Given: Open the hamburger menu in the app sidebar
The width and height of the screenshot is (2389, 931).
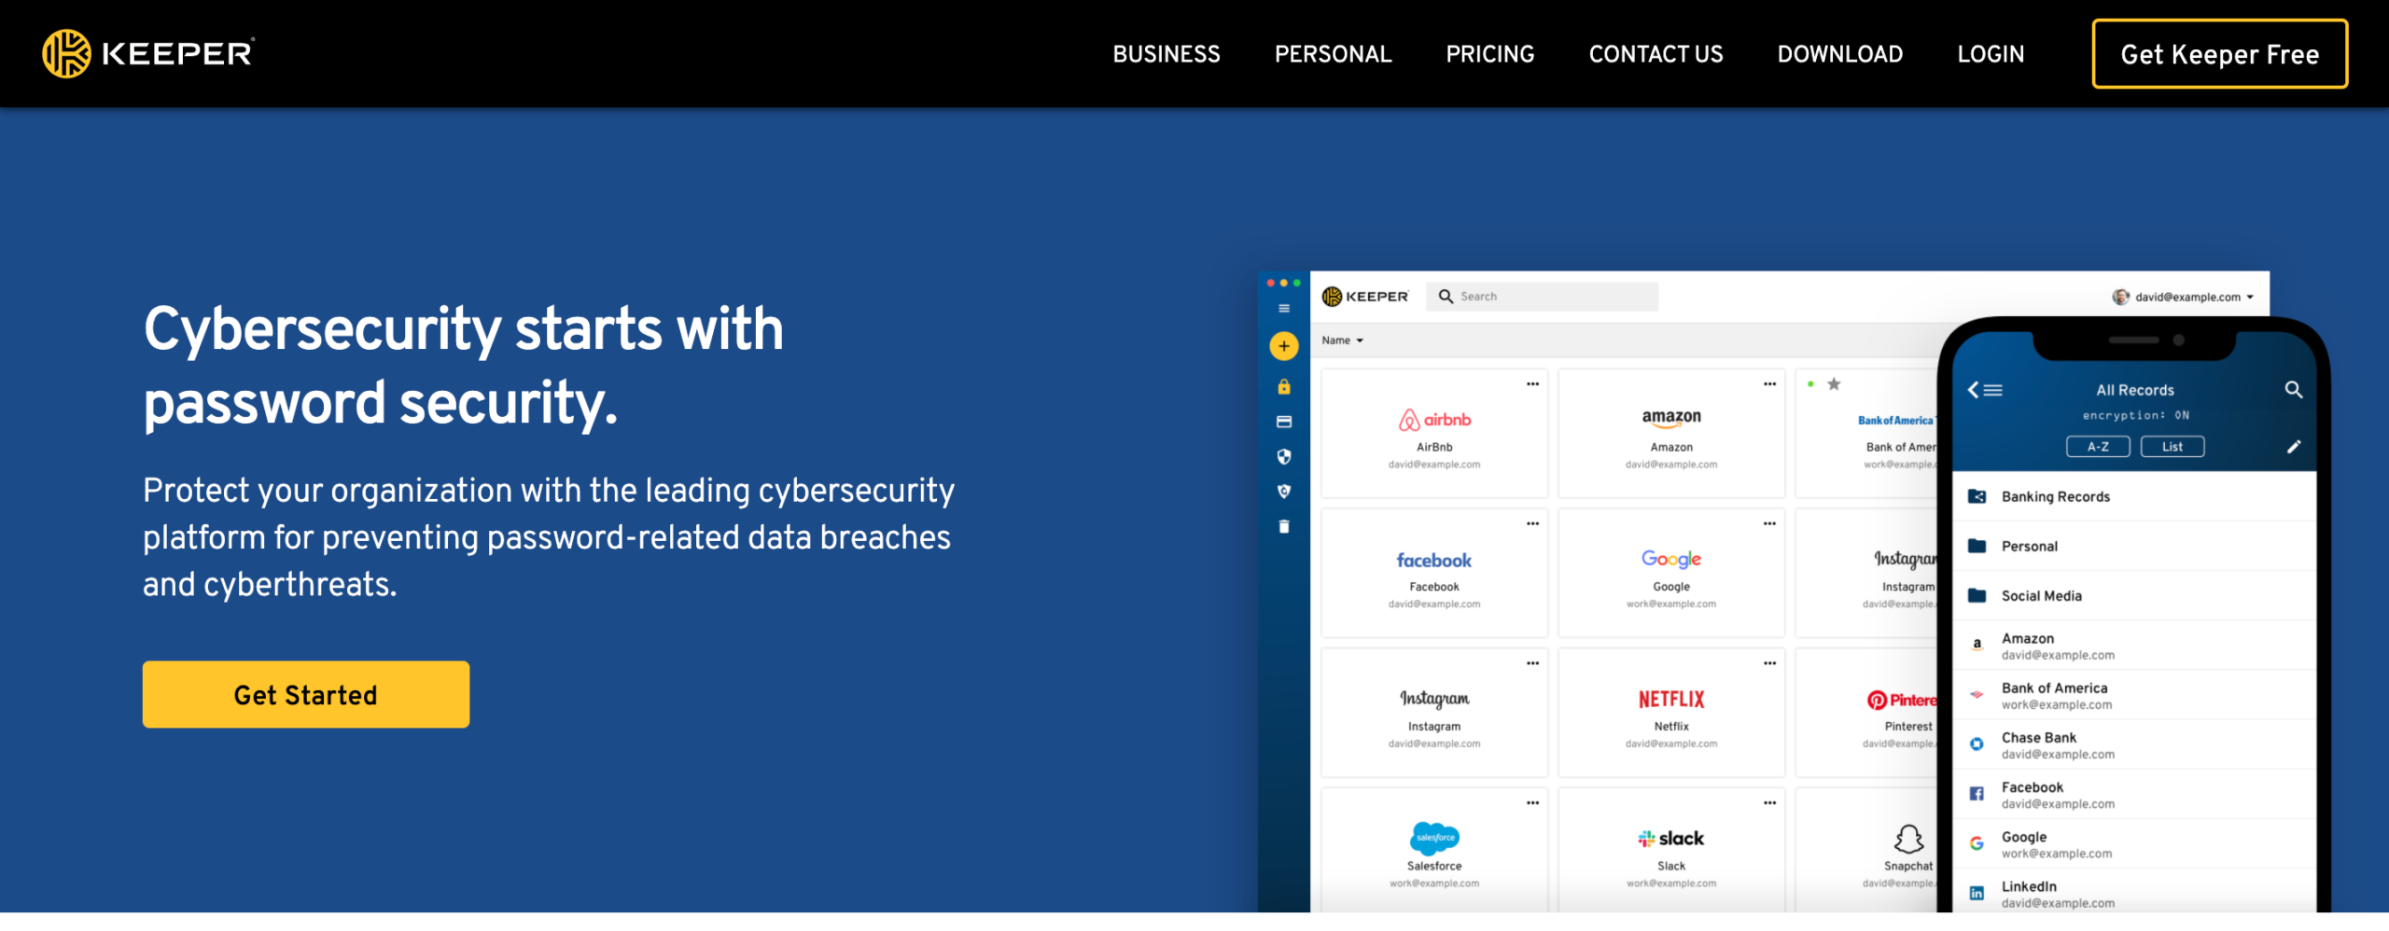Looking at the screenshot, I should click(1284, 309).
